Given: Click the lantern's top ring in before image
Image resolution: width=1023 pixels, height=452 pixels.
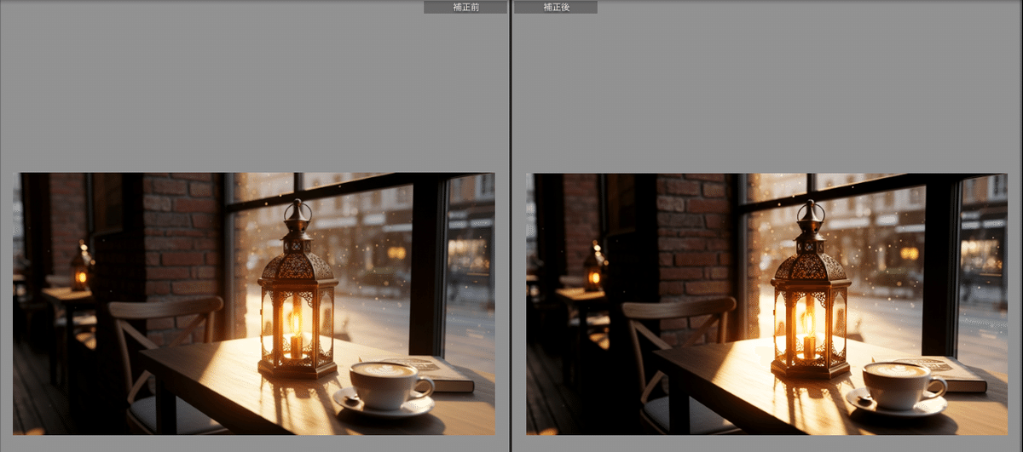Looking at the screenshot, I should click(298, 208).
